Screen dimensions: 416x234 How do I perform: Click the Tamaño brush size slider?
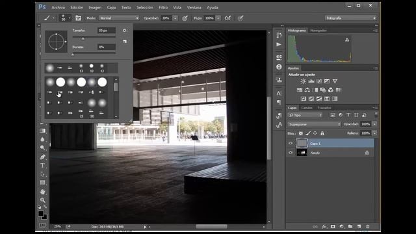(x=94, y=38)
